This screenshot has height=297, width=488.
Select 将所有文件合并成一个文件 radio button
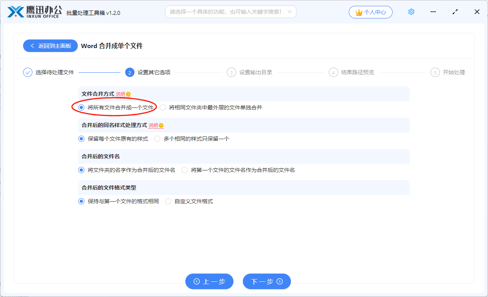coord(81,107)
